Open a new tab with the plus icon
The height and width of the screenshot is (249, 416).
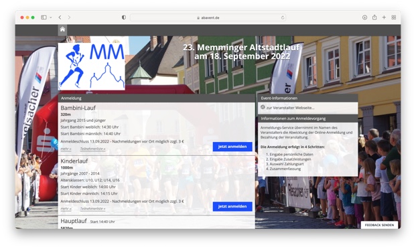[x=384, y=17]
